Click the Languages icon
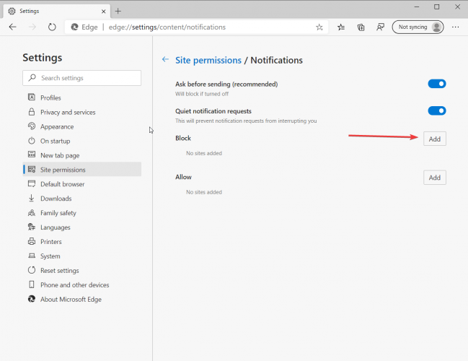This screenshot has width=468, height=361. point(31,227)
